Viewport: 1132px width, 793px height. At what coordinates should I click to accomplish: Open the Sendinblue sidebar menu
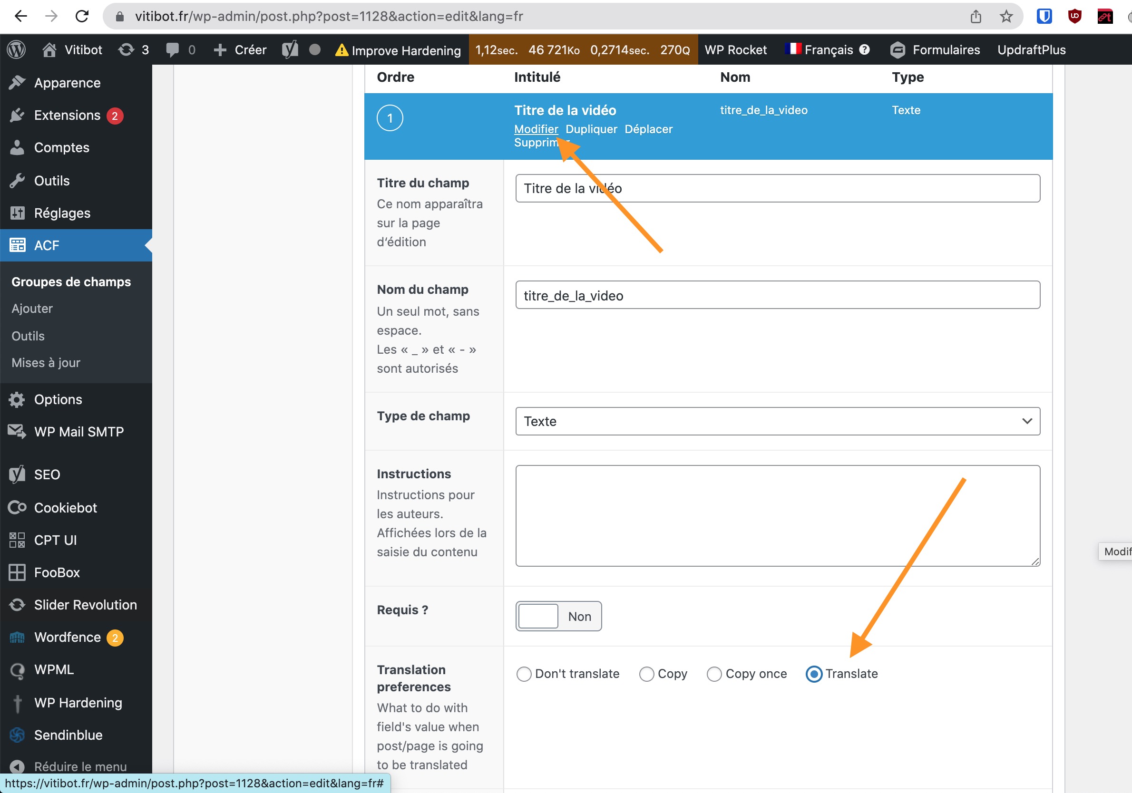[x=76, y=735]
